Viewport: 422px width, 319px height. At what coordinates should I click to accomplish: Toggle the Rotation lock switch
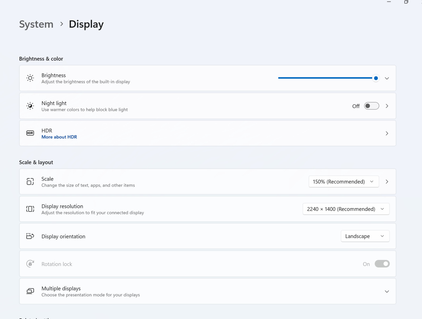pos(382,264)
